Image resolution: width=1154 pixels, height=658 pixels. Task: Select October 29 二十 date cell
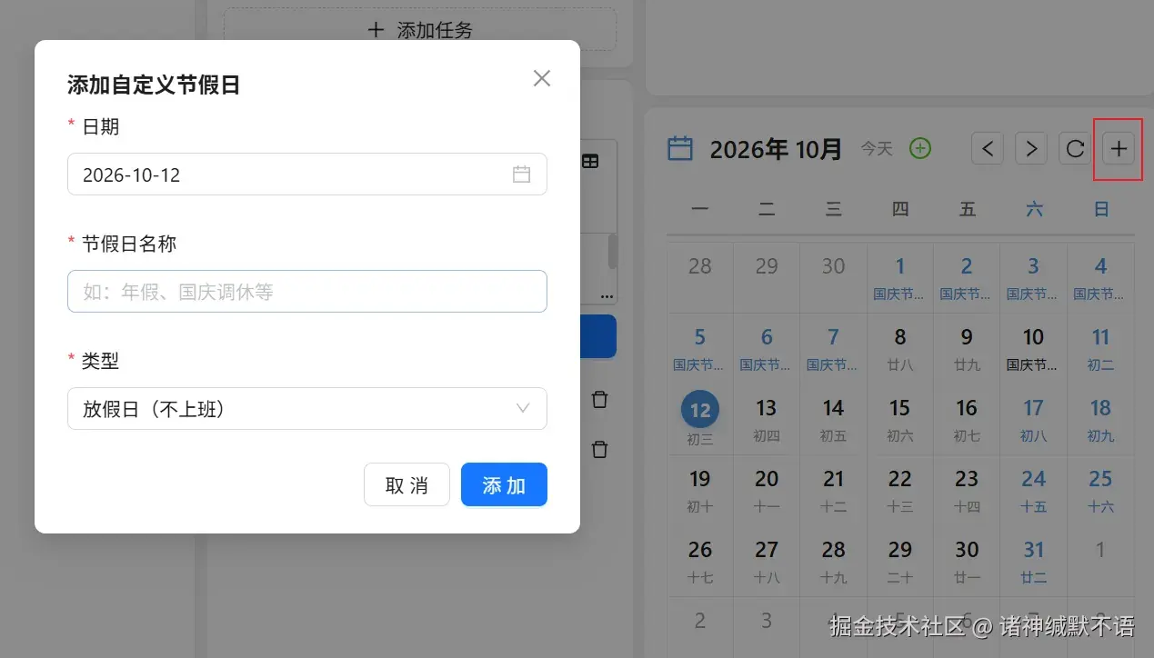(900, 562)
